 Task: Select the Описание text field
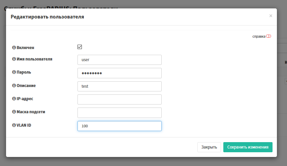pyautogui.click(x=119, y=86)
